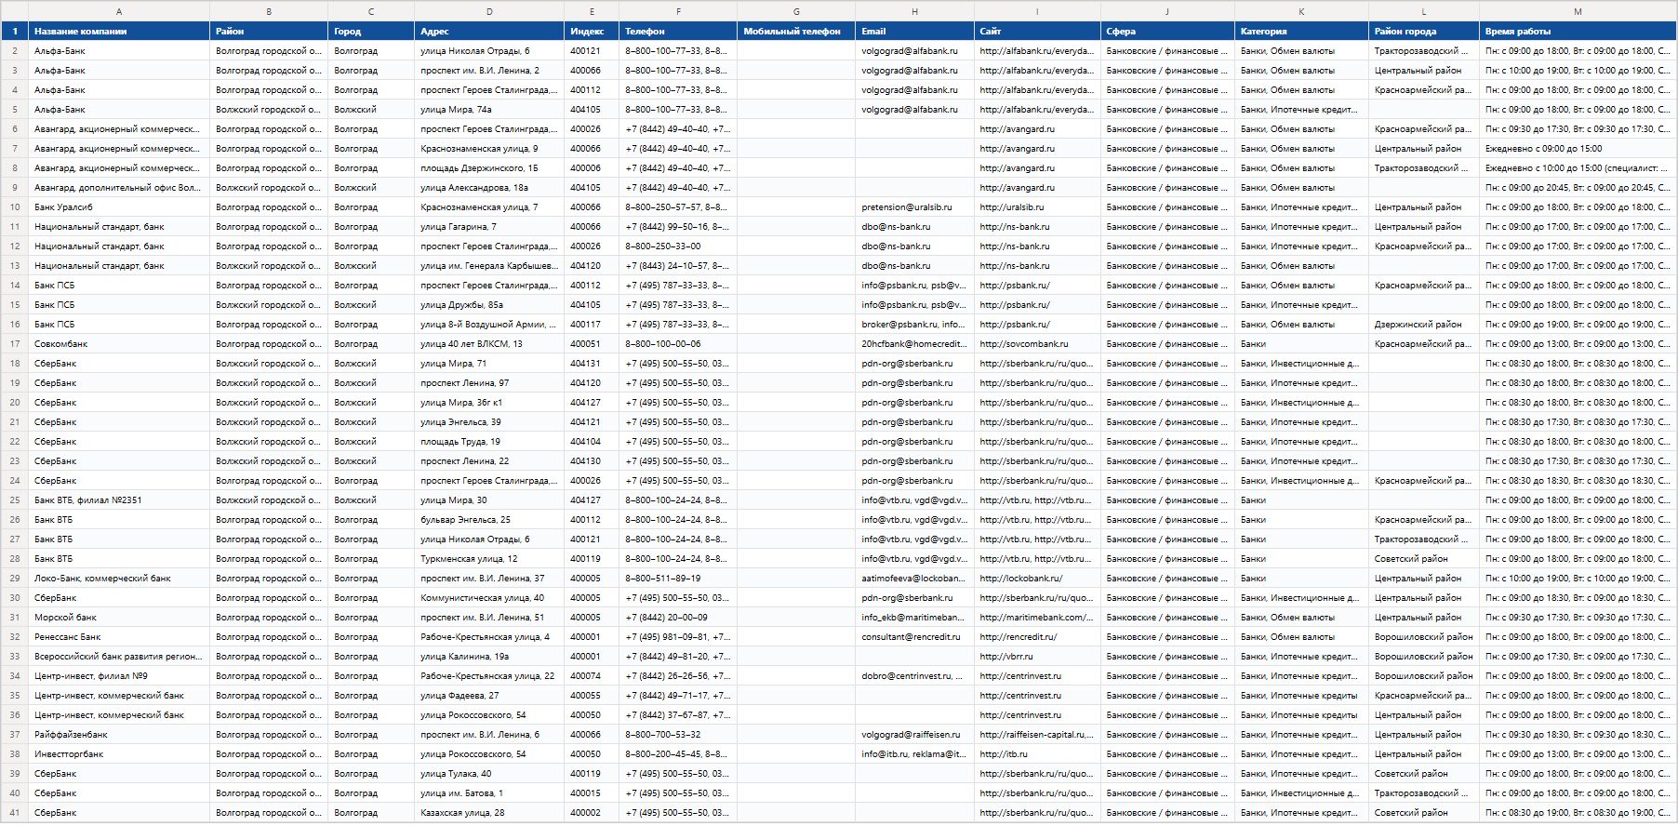
Task: Select row number 41 header
Action: 15,813
